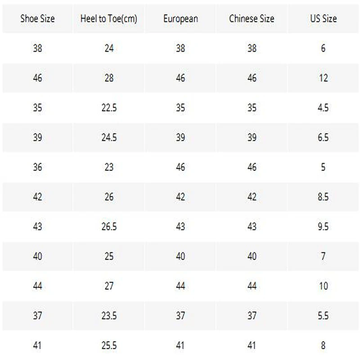Click the 27 heel to toe cell
The height and width of the screenshot is (360, 360).
(x=109, y=286)
